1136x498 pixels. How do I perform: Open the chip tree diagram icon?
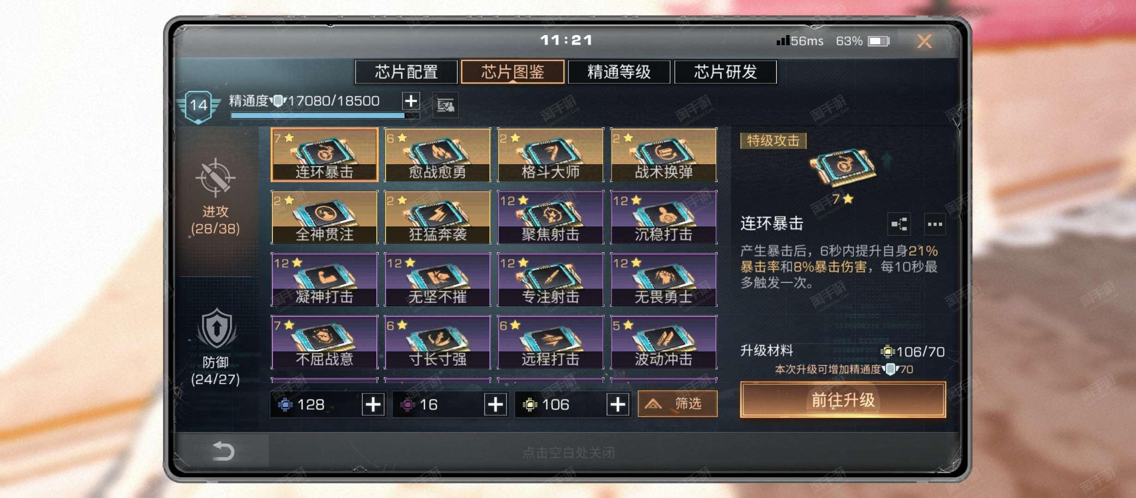(x=899, y=225)
